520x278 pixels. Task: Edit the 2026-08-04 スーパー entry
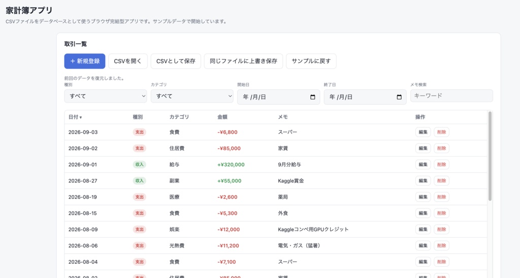pyautogui.click(x=423, y=262)
